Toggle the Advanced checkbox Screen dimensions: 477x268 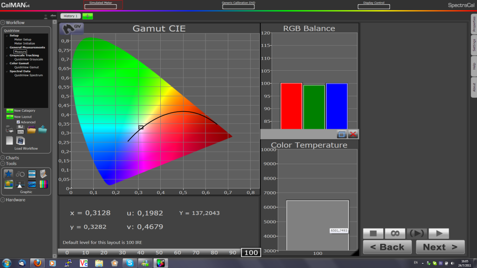pos(18,122)
